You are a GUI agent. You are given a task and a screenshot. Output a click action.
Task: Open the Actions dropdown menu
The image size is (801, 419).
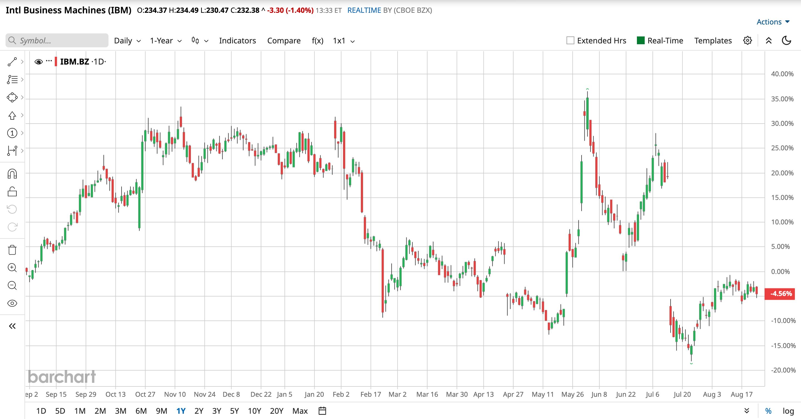pos(773,22)
